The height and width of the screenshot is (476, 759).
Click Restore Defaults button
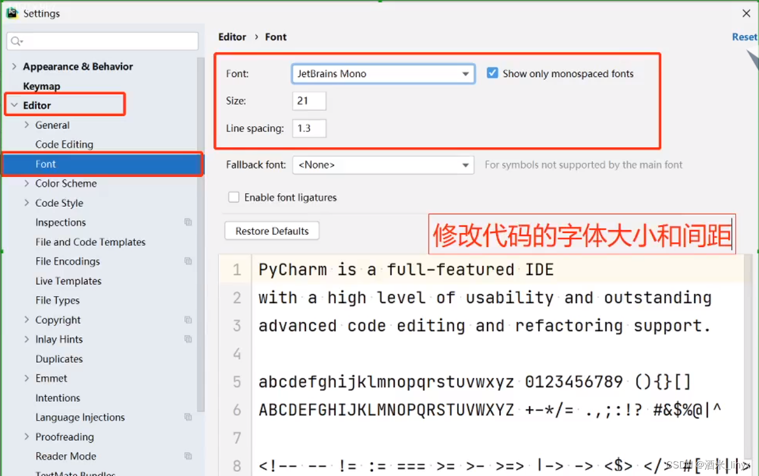click(272, 231)
